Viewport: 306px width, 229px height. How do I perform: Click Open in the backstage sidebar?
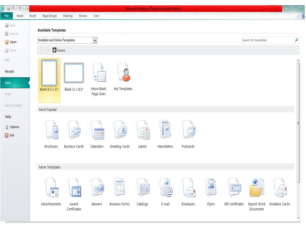(11, 42)
